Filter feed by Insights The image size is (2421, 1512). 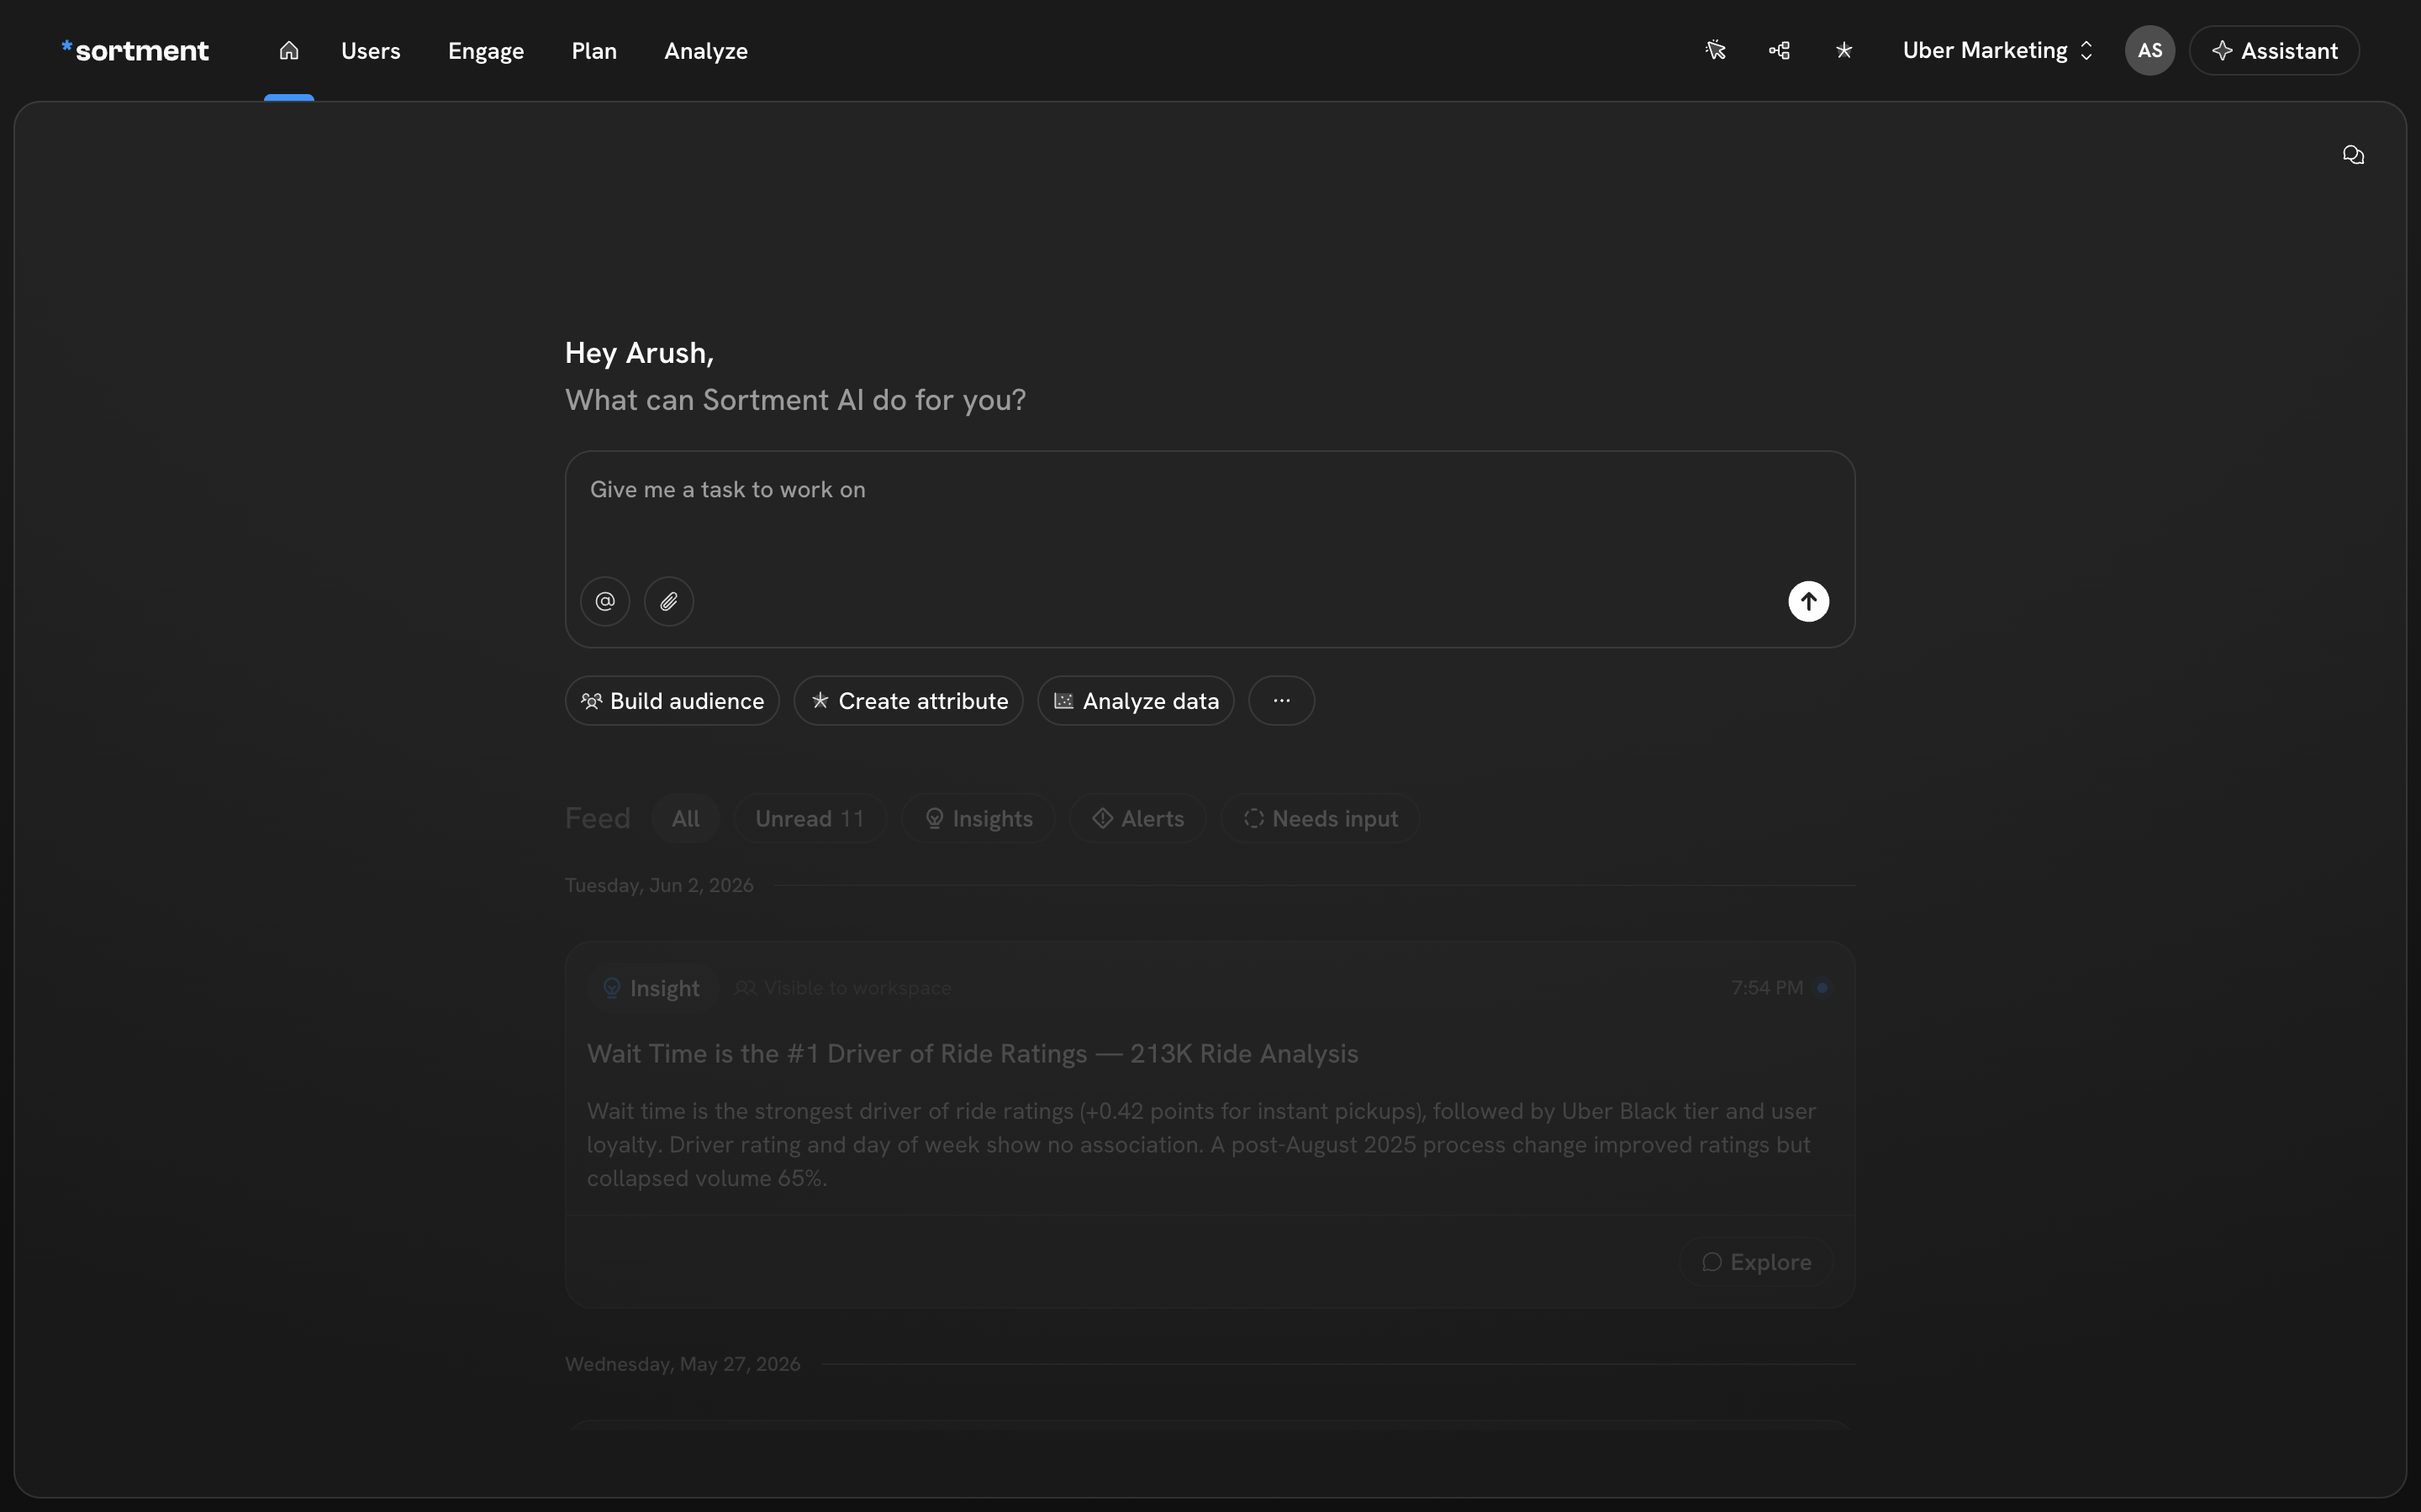coord(978,818)
